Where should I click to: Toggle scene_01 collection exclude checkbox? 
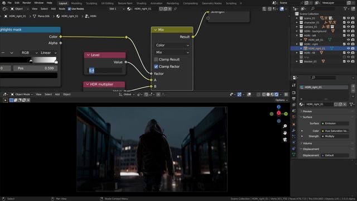[x=344, y=18]
